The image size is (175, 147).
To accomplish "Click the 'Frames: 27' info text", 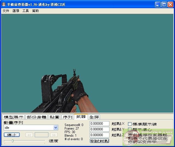I will [72, 128].
